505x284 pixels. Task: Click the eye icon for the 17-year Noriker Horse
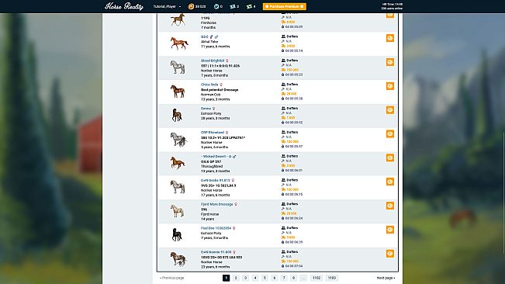click(x=390, y=182)
